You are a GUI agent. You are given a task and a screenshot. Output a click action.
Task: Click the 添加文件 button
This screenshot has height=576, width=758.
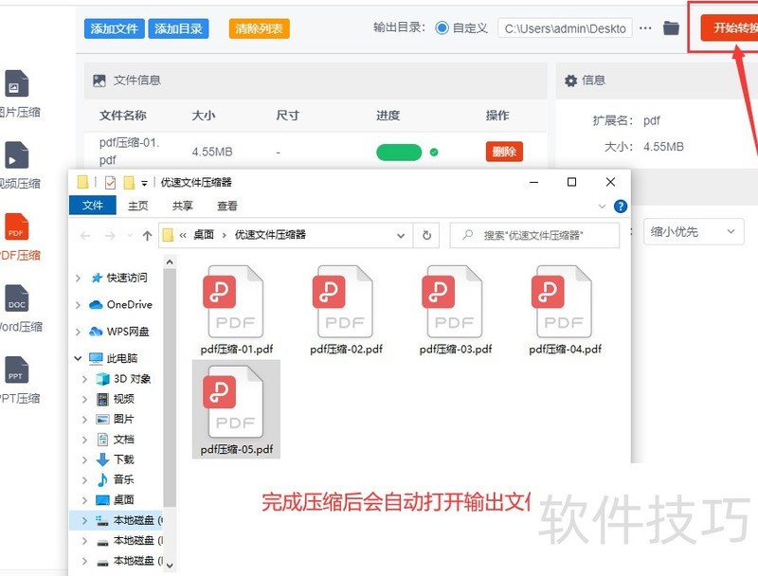tap(114, 28)
